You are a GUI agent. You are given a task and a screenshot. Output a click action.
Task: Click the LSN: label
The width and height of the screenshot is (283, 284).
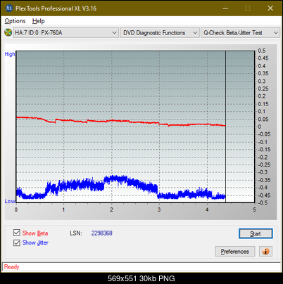(76, 233)
